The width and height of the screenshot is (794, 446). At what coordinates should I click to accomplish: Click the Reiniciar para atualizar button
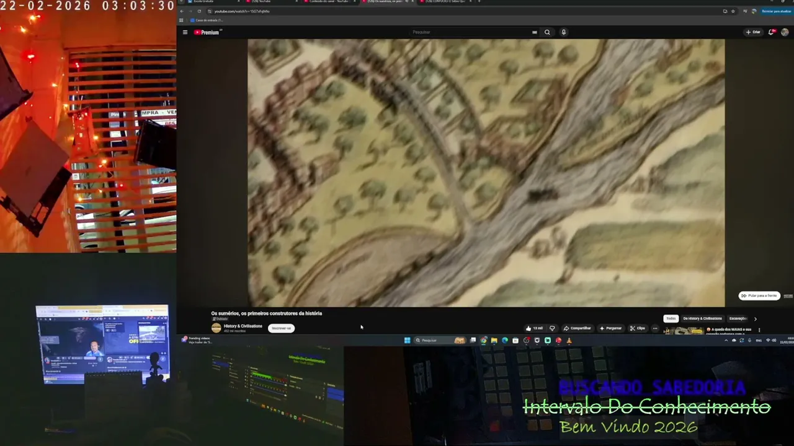[776, 11]
